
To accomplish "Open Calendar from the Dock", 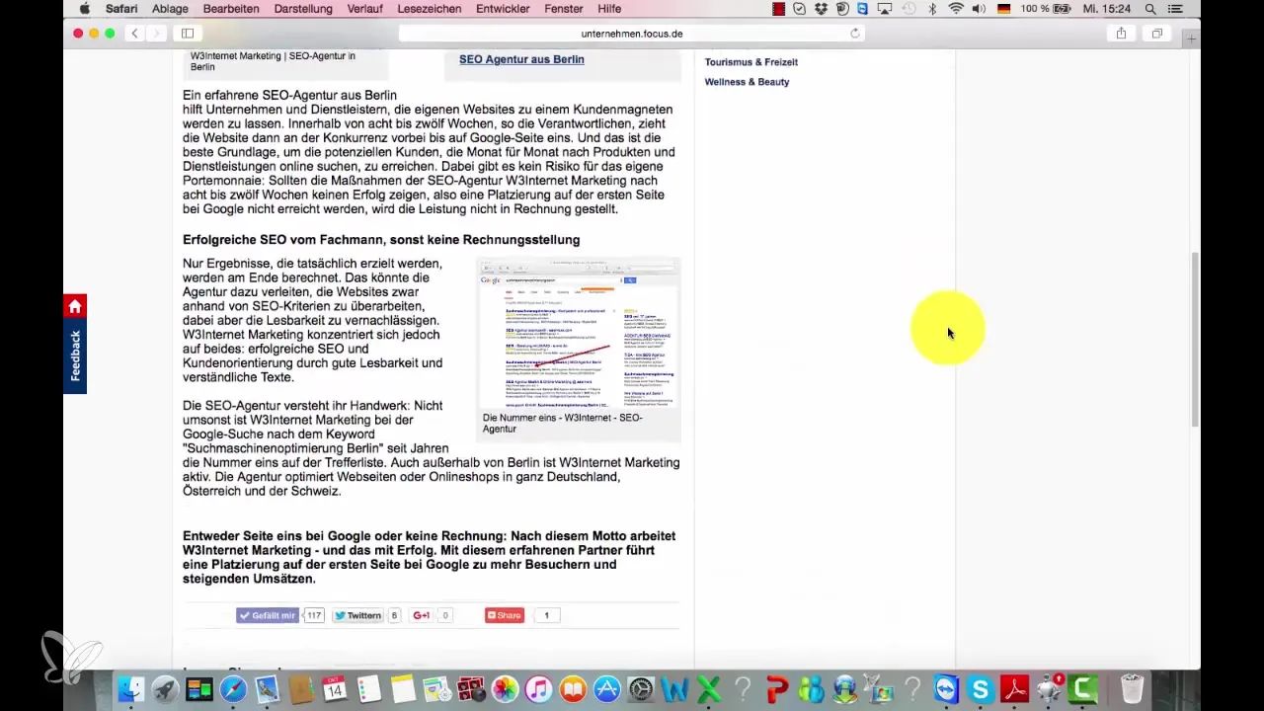I will tap(335, 688).
